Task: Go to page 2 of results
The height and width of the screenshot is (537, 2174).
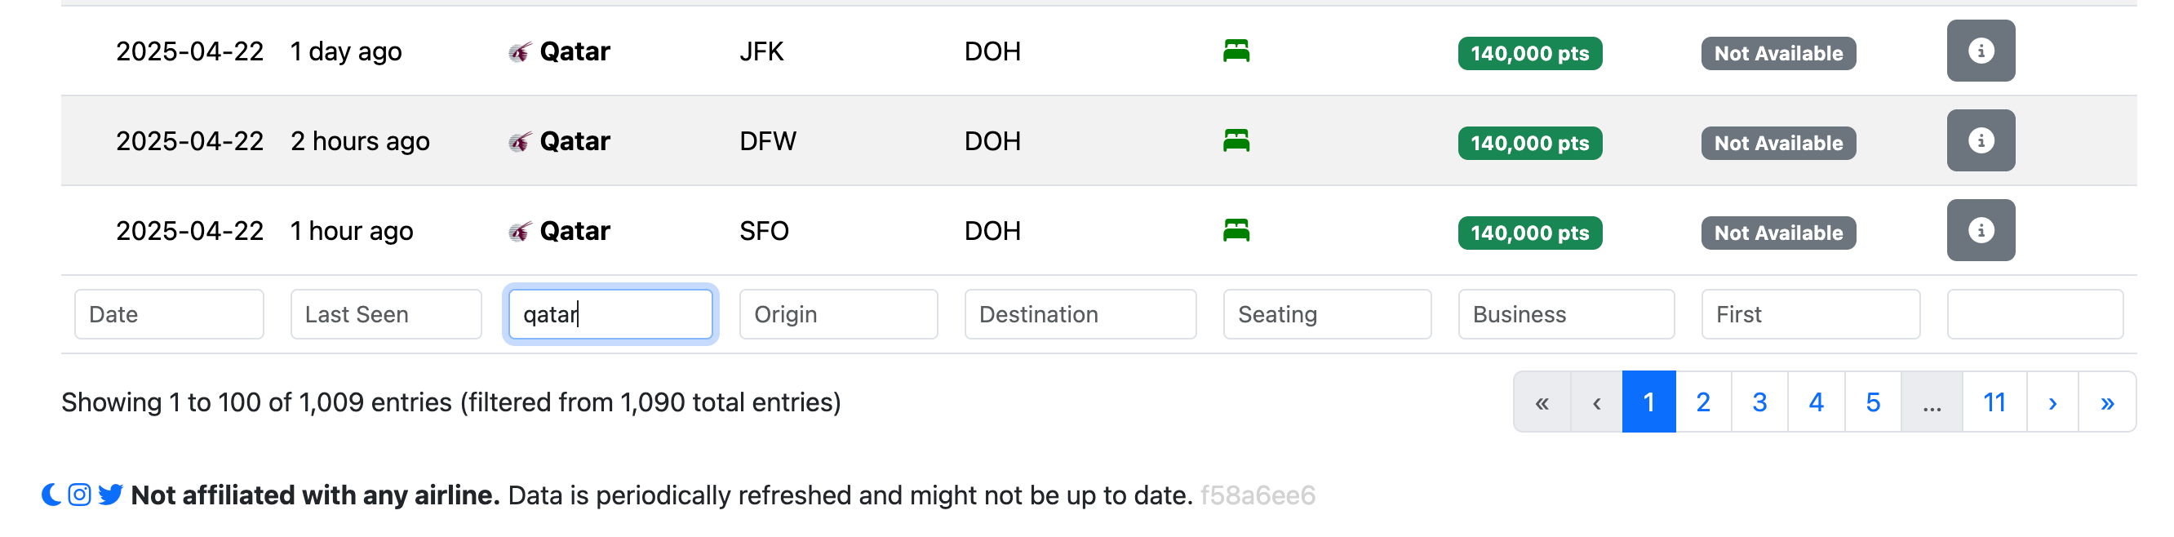Action: pos(1703,402)
